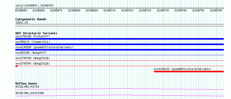Viewport: 231px width, 99px height.
Task: Select the 12p11.21 band label
Action: [x=22, y=23]
